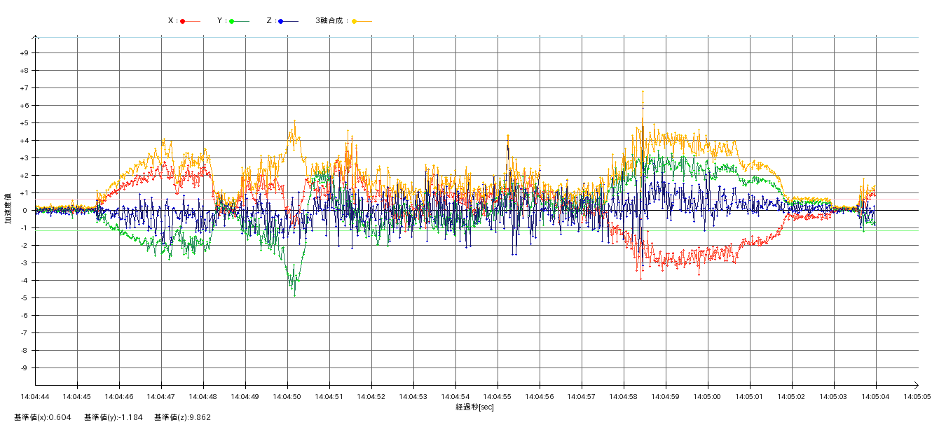Click the 加速度値 vertical axis title
This screenshot has width=946, height=427.
(8, 209)
